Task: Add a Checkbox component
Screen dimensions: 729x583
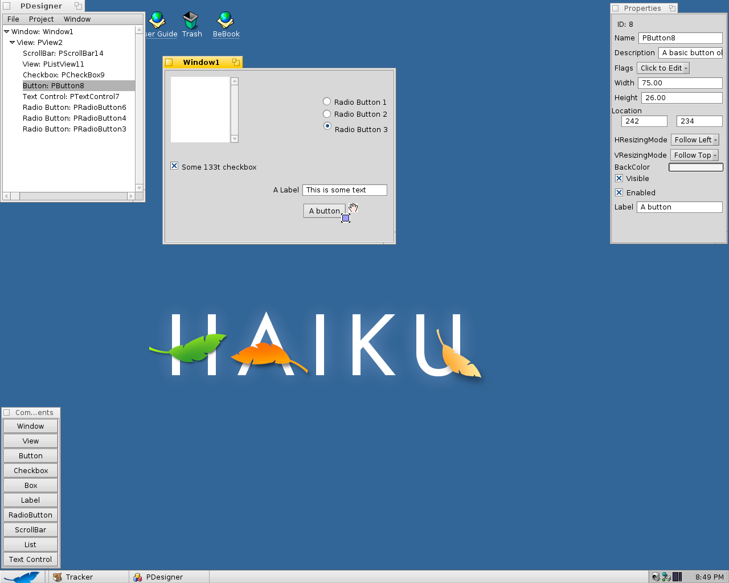Action: (31, 470)
